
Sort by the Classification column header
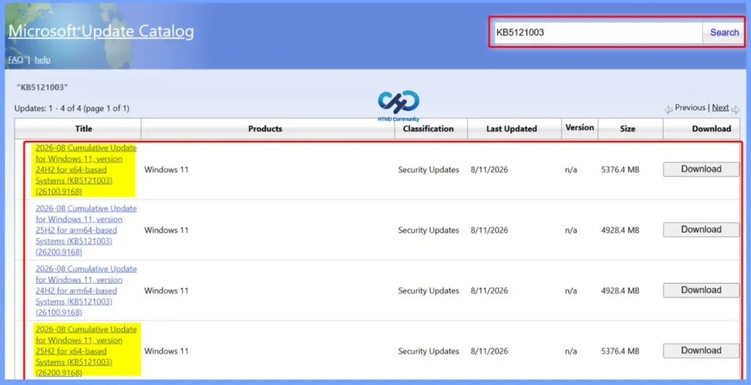point(428,129)
